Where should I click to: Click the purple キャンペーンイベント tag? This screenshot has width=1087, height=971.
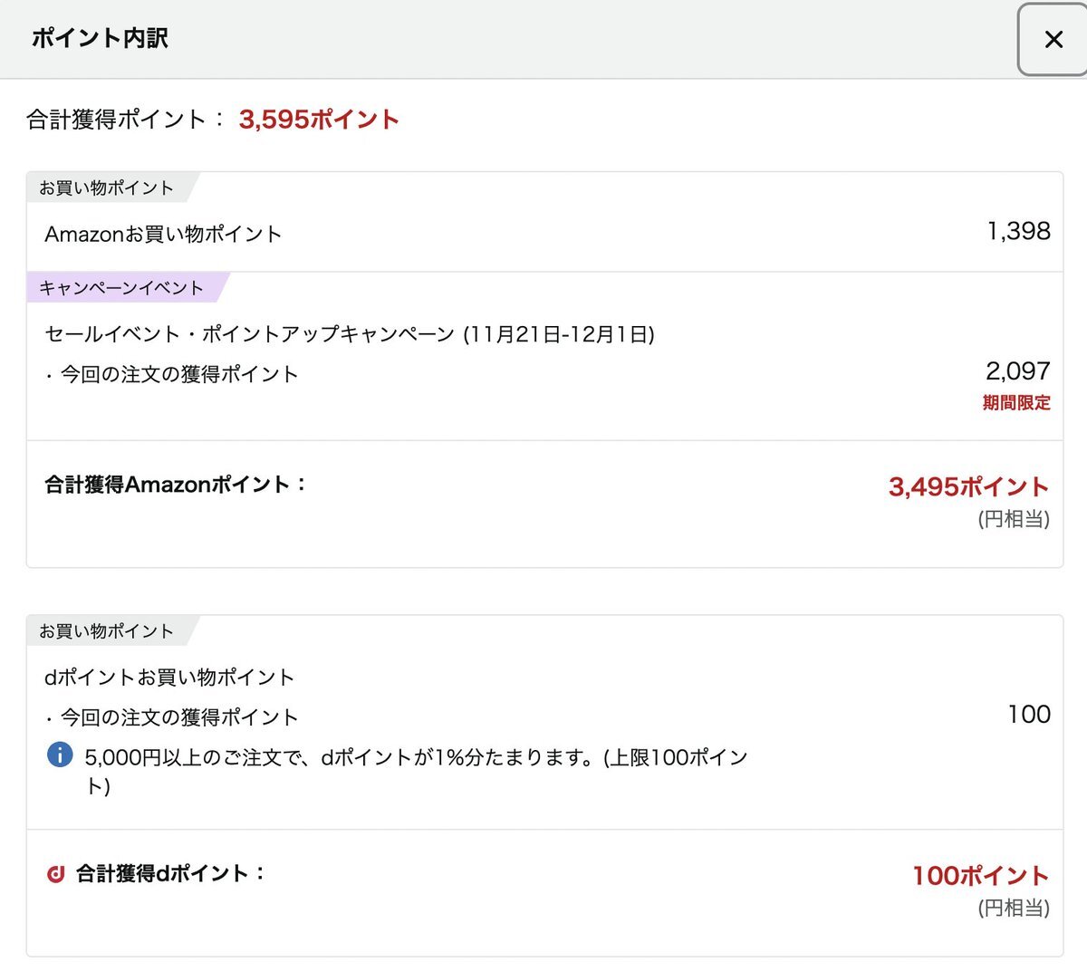[121, 288]
